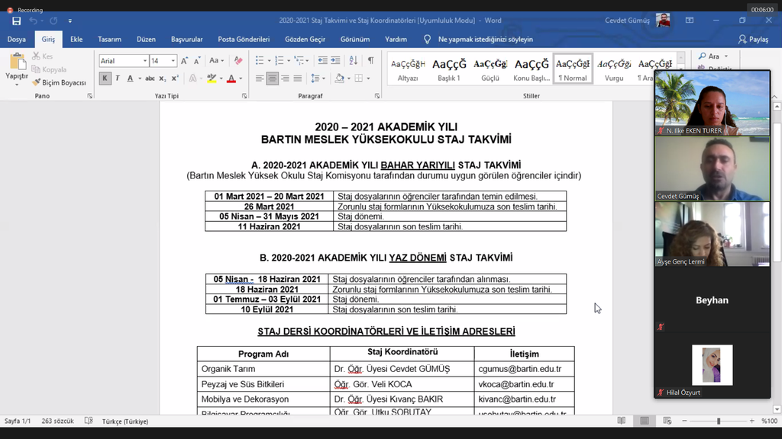Customize Quick Access Toolbar dropdown arrow
This screenshot has width=782, height=439.
(x=69, y=21)
